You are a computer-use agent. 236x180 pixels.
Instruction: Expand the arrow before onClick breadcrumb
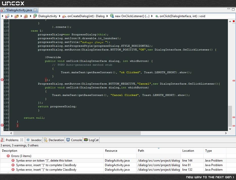pos(152,16)
